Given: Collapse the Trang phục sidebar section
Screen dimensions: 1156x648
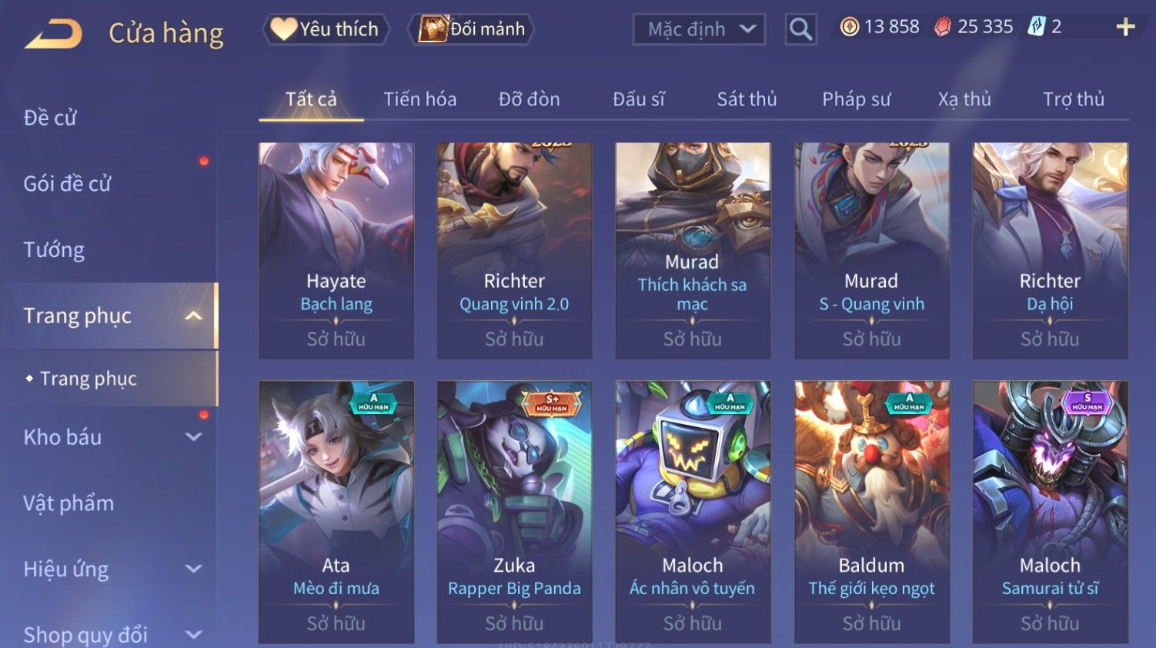Looking at the screenshot, I should tap(193, 316).
